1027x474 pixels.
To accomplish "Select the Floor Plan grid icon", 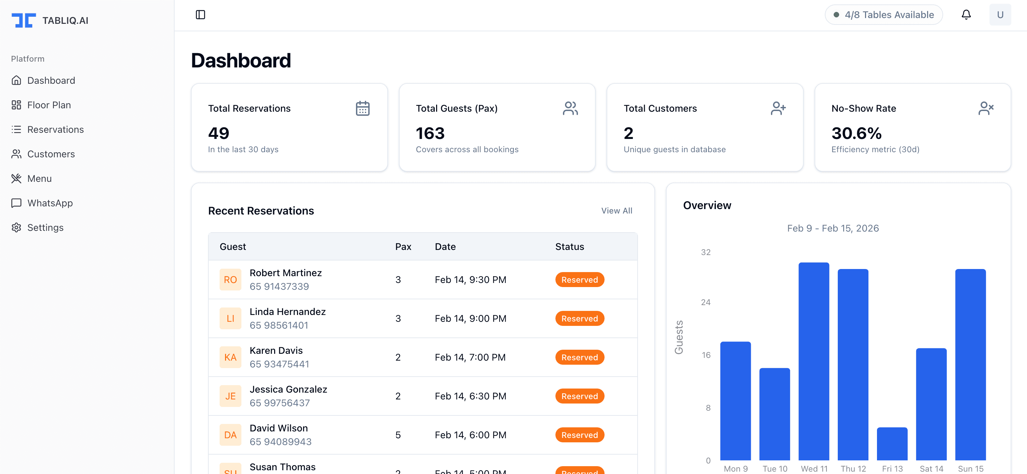I will tap(17, 105).
